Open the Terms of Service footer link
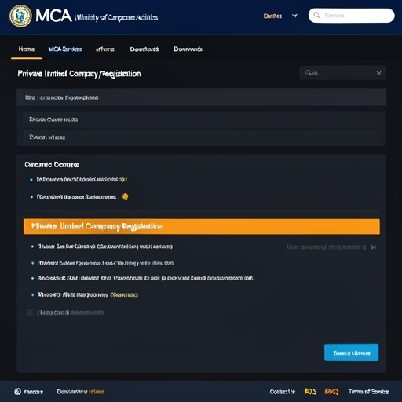 (x=368, y=392)
